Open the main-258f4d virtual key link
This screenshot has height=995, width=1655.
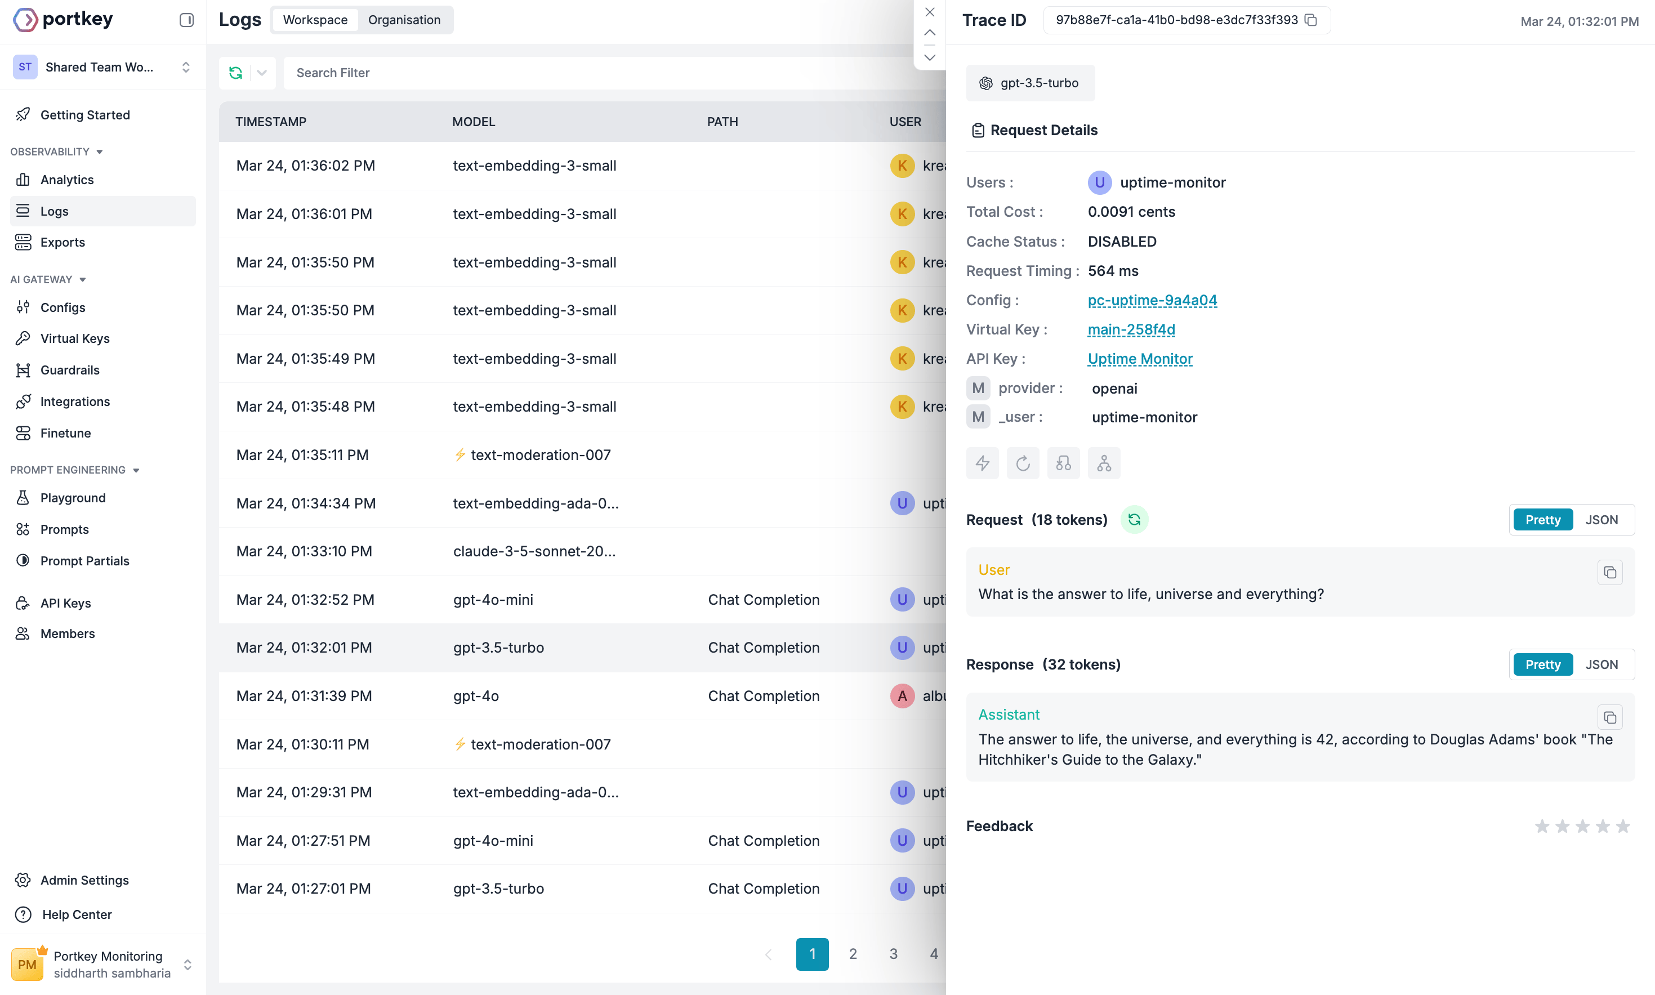[x=1131, y=329]
